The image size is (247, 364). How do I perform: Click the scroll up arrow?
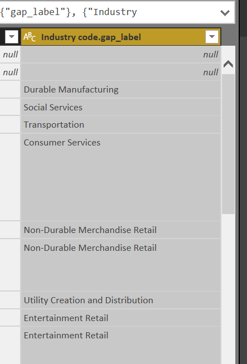coord(228,64)
